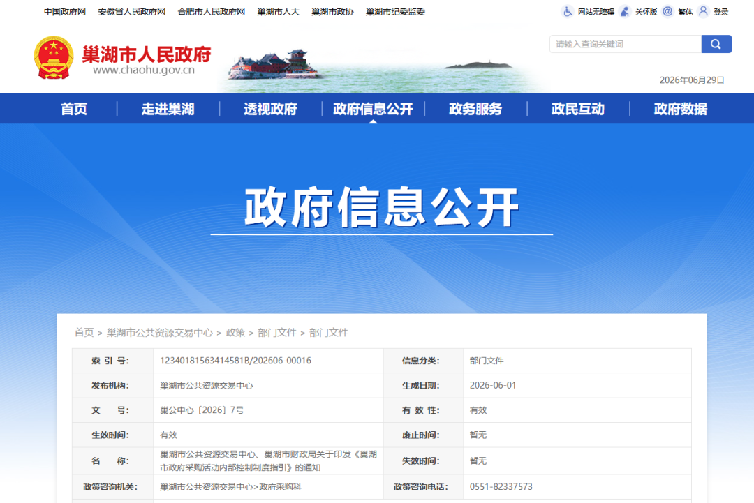Select the 政府信息公开 navigation tab
This screenshot has height=503, width=754.
373,109
